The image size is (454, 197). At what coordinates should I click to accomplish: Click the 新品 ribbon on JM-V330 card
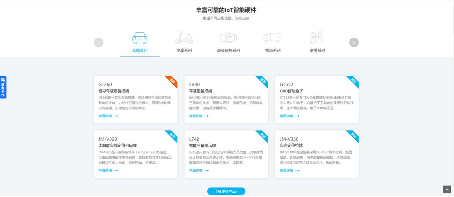(x=353, y=136)
